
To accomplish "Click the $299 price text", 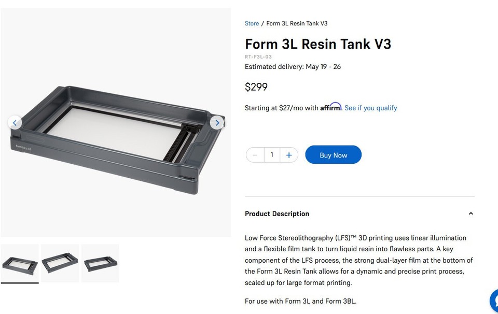I will coord(256,87).
